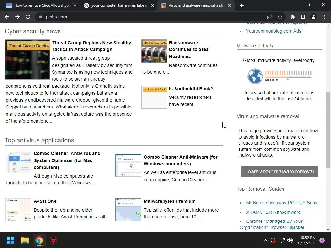
Task: Open 'Mr Beast Giveaway POP-UP Scam' guide
Action: (282, 203)
